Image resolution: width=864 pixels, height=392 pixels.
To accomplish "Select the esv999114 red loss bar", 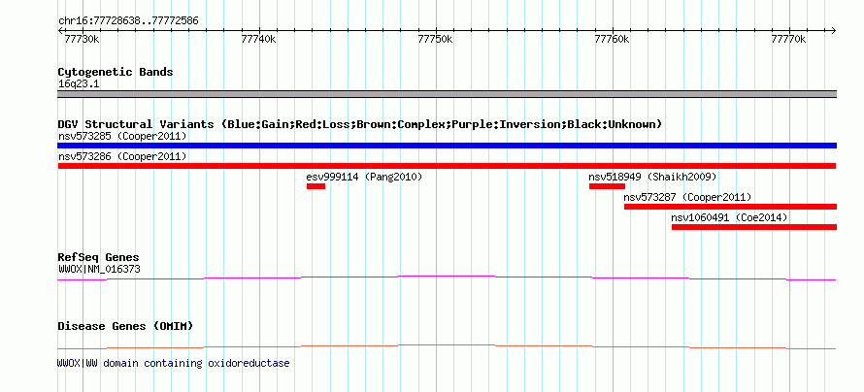I will pos(316,186).
